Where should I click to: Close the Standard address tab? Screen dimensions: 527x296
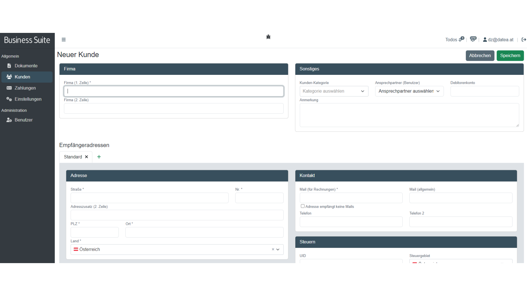[x=86, y=157]
